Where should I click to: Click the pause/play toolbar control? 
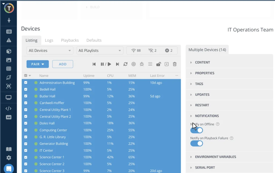click(106, 64)
